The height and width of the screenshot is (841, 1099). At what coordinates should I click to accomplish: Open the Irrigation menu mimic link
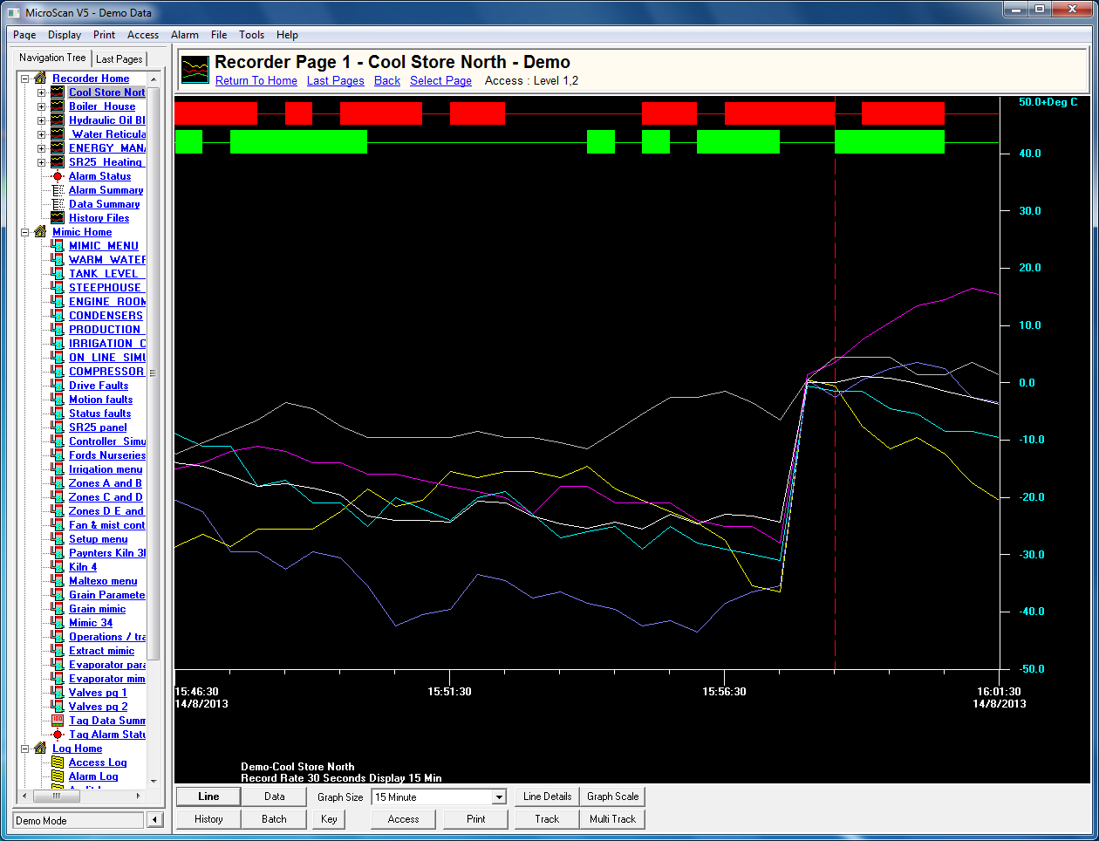tap(106, 469)
